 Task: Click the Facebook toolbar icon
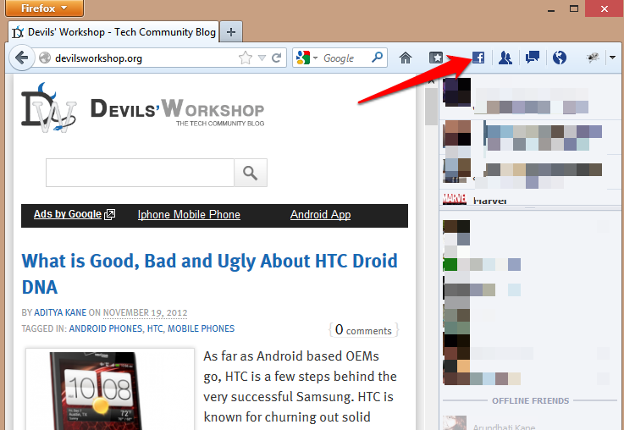[478, 58]
